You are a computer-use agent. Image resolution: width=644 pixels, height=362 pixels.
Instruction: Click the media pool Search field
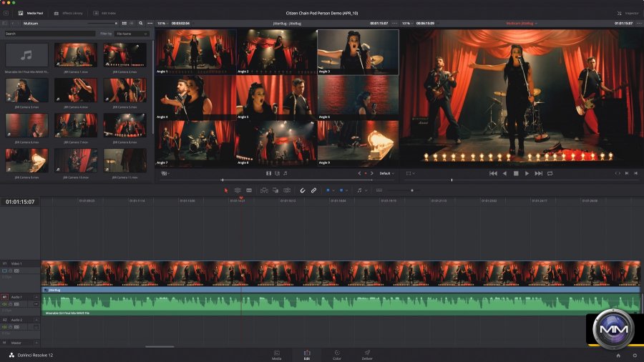coord(49,34)
